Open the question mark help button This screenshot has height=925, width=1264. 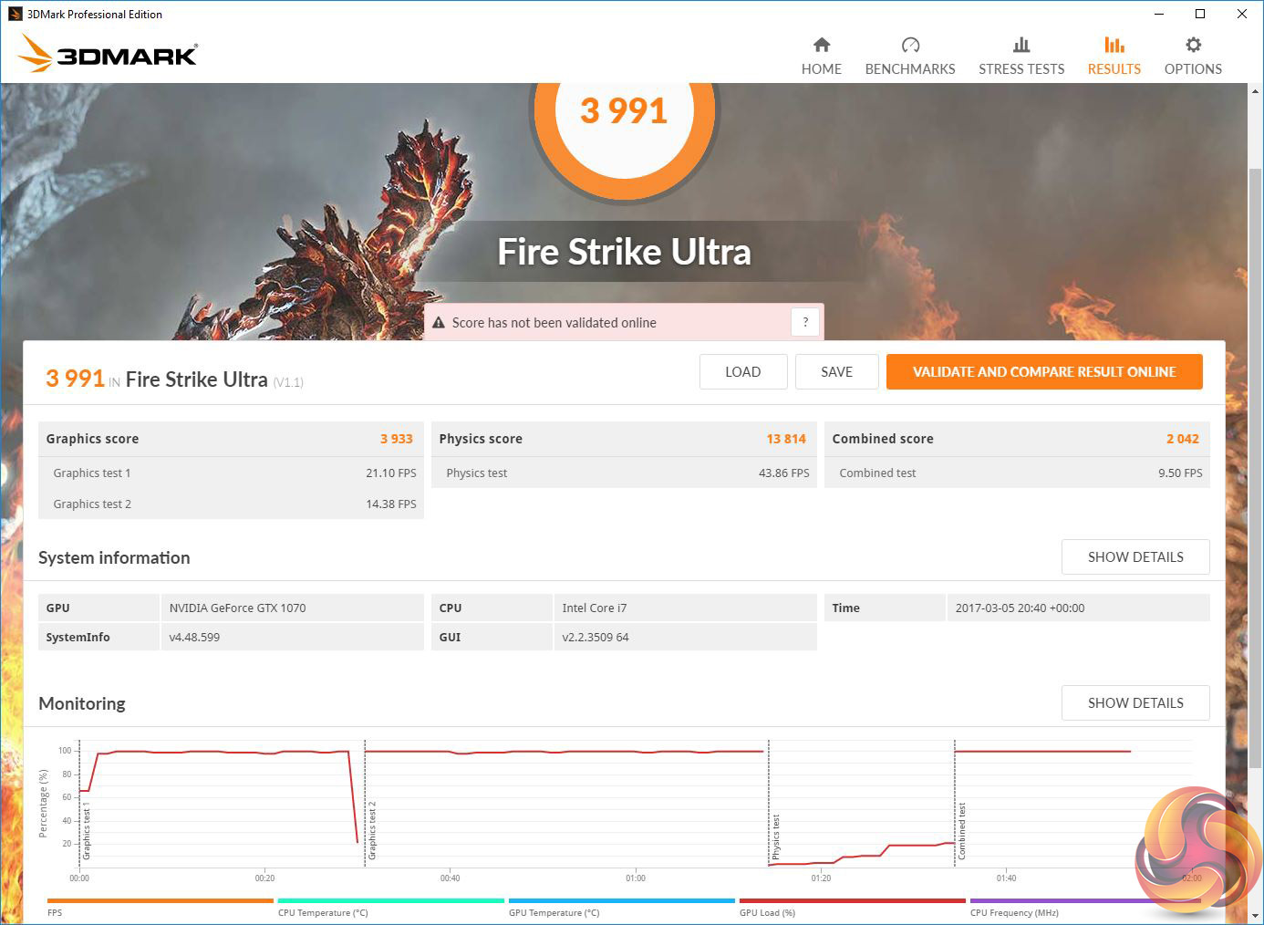[805, 322]
